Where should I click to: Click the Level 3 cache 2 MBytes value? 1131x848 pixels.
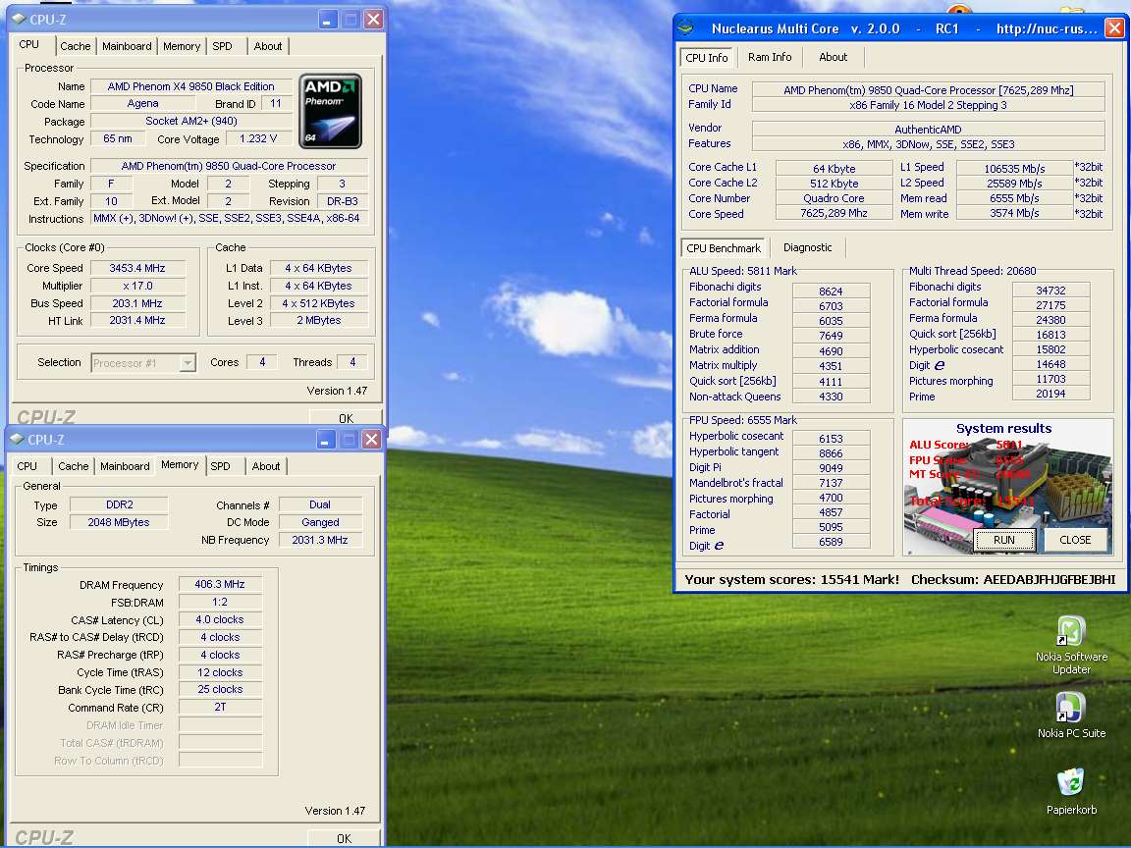point(319,321)
